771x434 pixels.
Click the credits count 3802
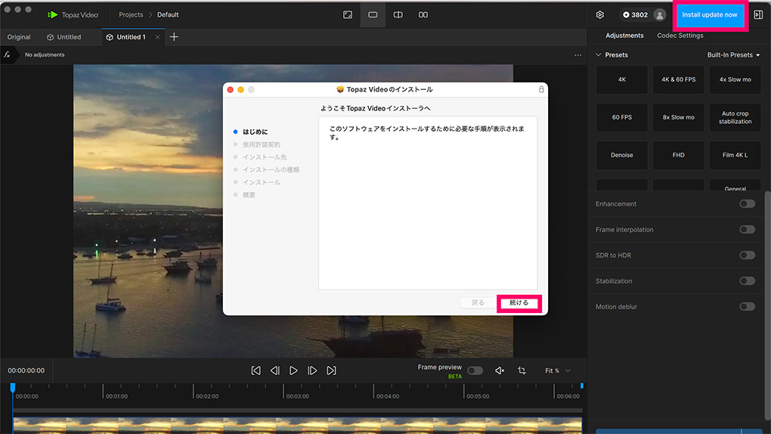click(x=635, y=15)
